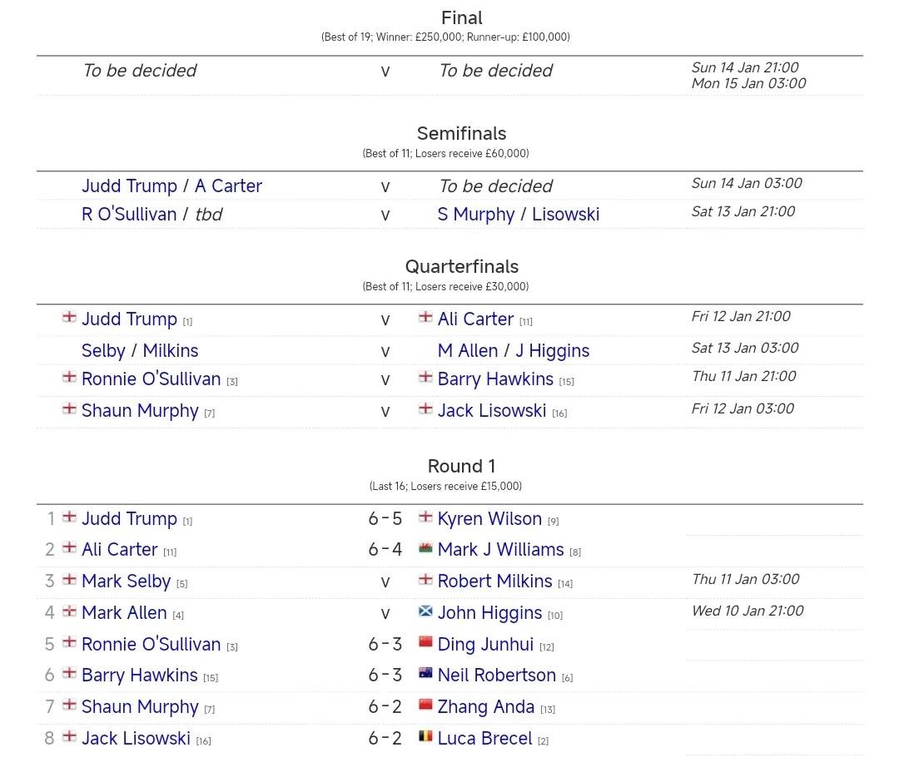Click England flag next to Mark Selby
The width and height of the screenshot is (899, 777).
click(x=70, y=579)
